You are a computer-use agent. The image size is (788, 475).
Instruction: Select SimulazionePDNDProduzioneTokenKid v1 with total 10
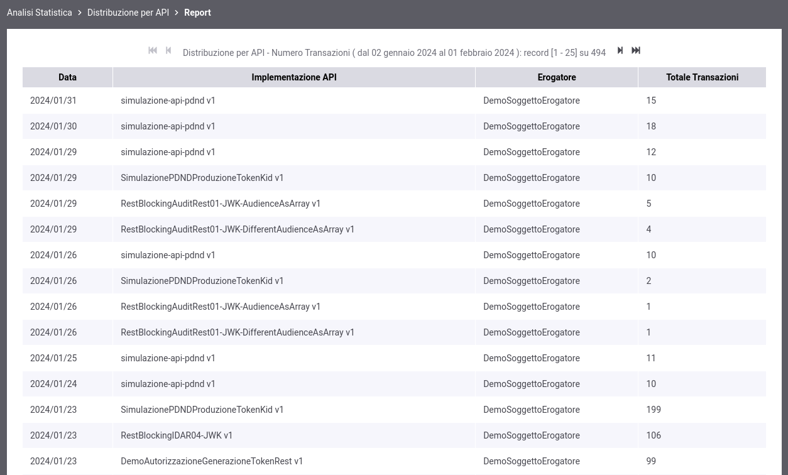click(x=202, y=178)
